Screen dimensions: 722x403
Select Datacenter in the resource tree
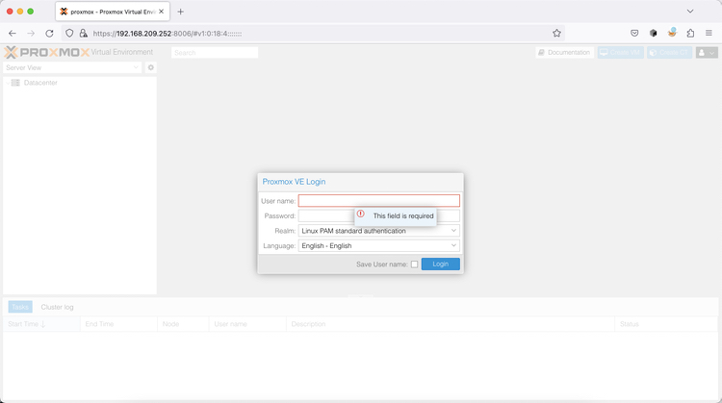tap(40, 83)
